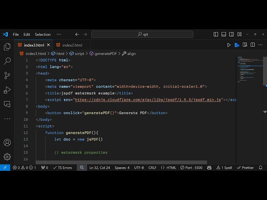This screenshot has height=200, width=267.
Task: Click the Prettier status bar button
Action: 245,167
